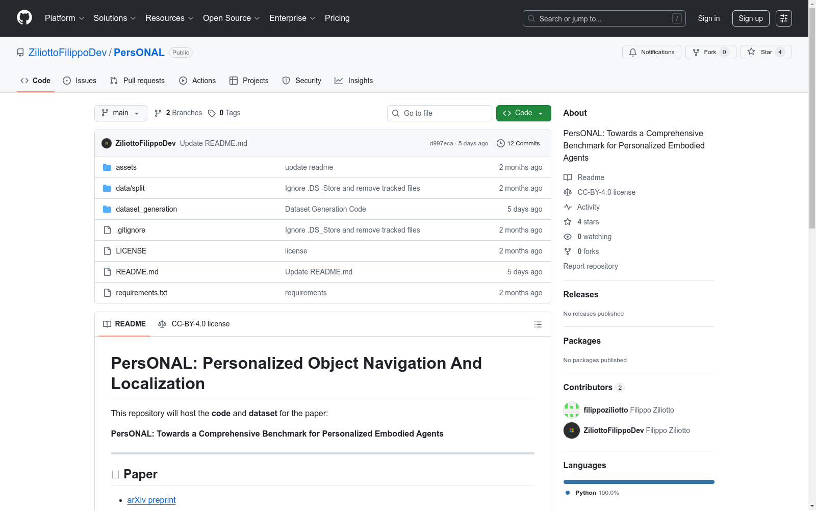Viewport: 816px width, 510px height.
Task: Expand the Enterprise menu
Action: click(292, 18)
